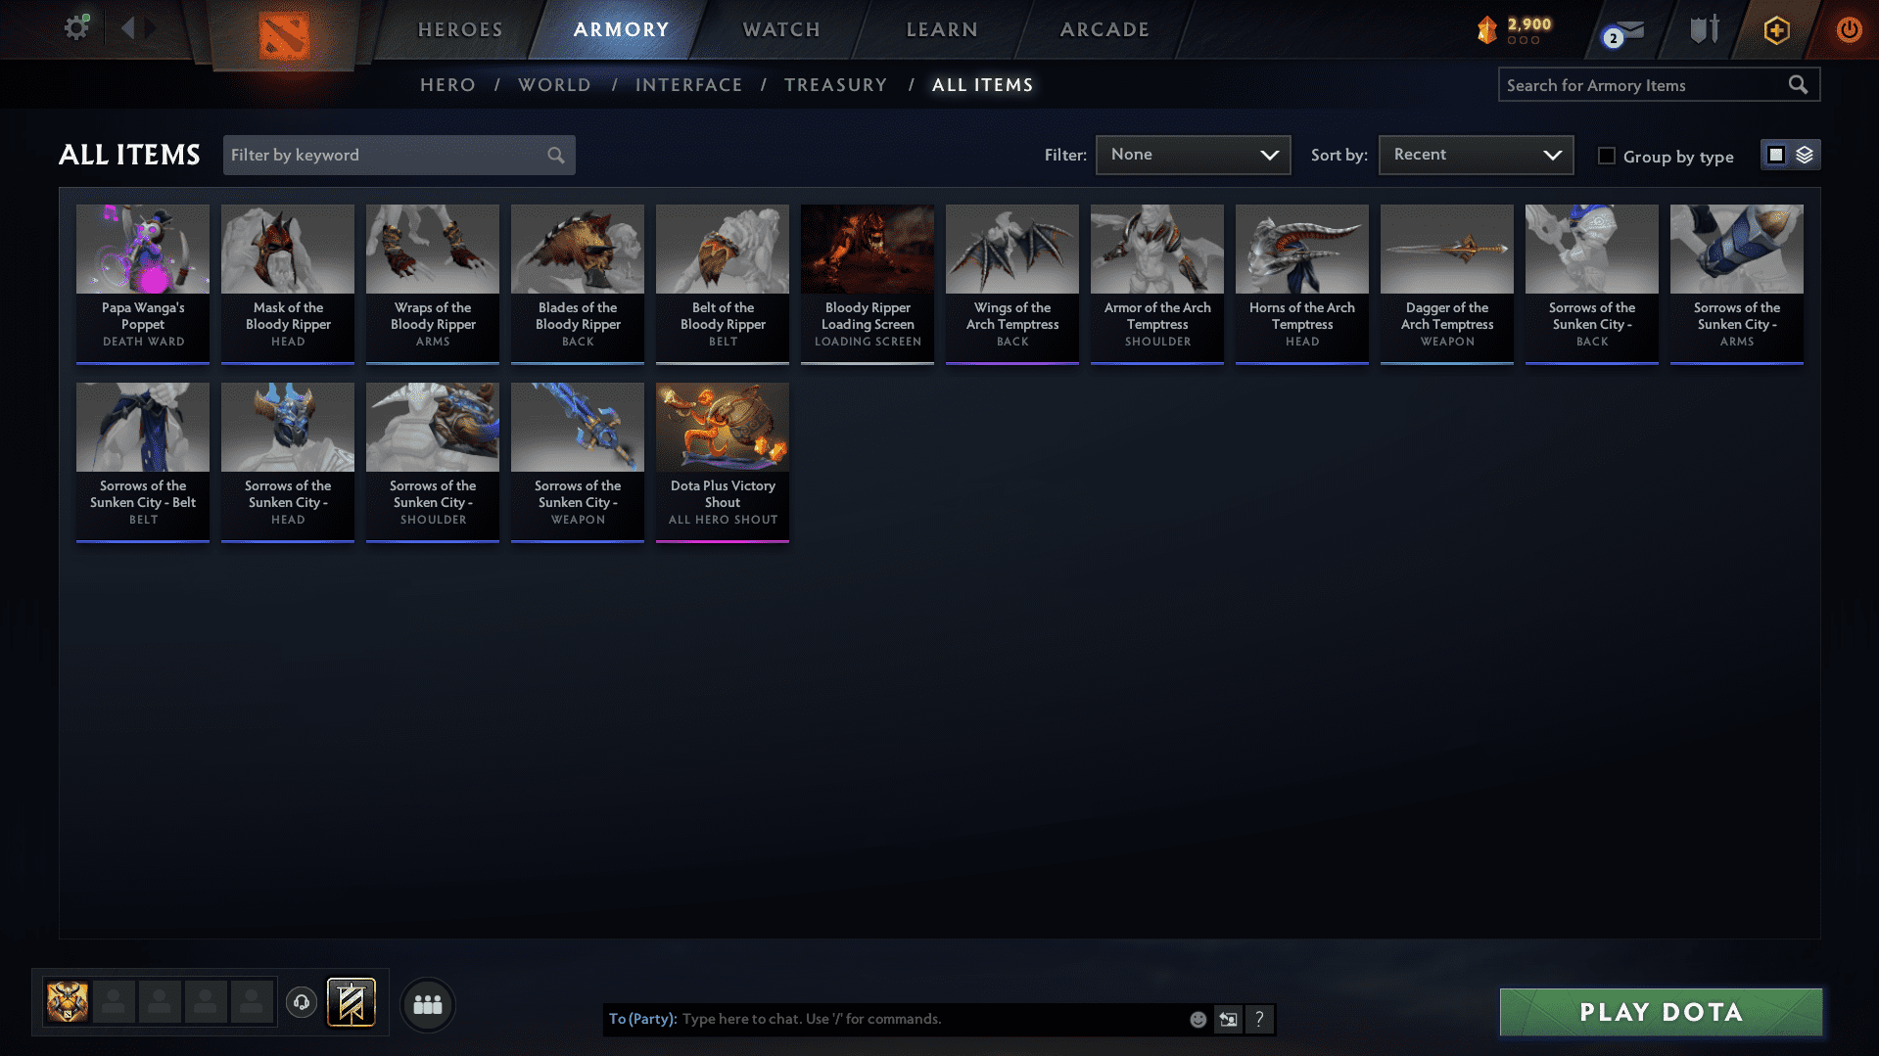Click the chat help question mark button
The height and width of the screenshot is (1056, 1879).
coord(1260,1019)
